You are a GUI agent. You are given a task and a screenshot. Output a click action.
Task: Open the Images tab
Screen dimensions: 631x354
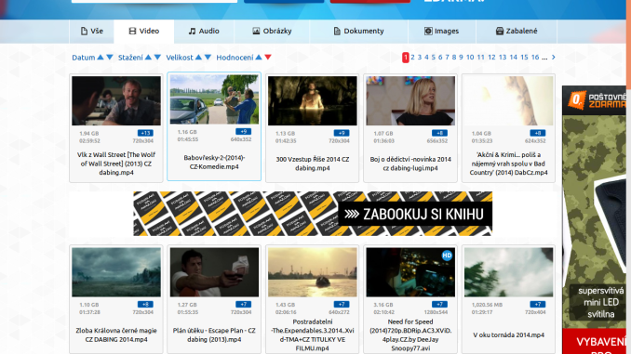pyautogui.click(x=442, y=31)
